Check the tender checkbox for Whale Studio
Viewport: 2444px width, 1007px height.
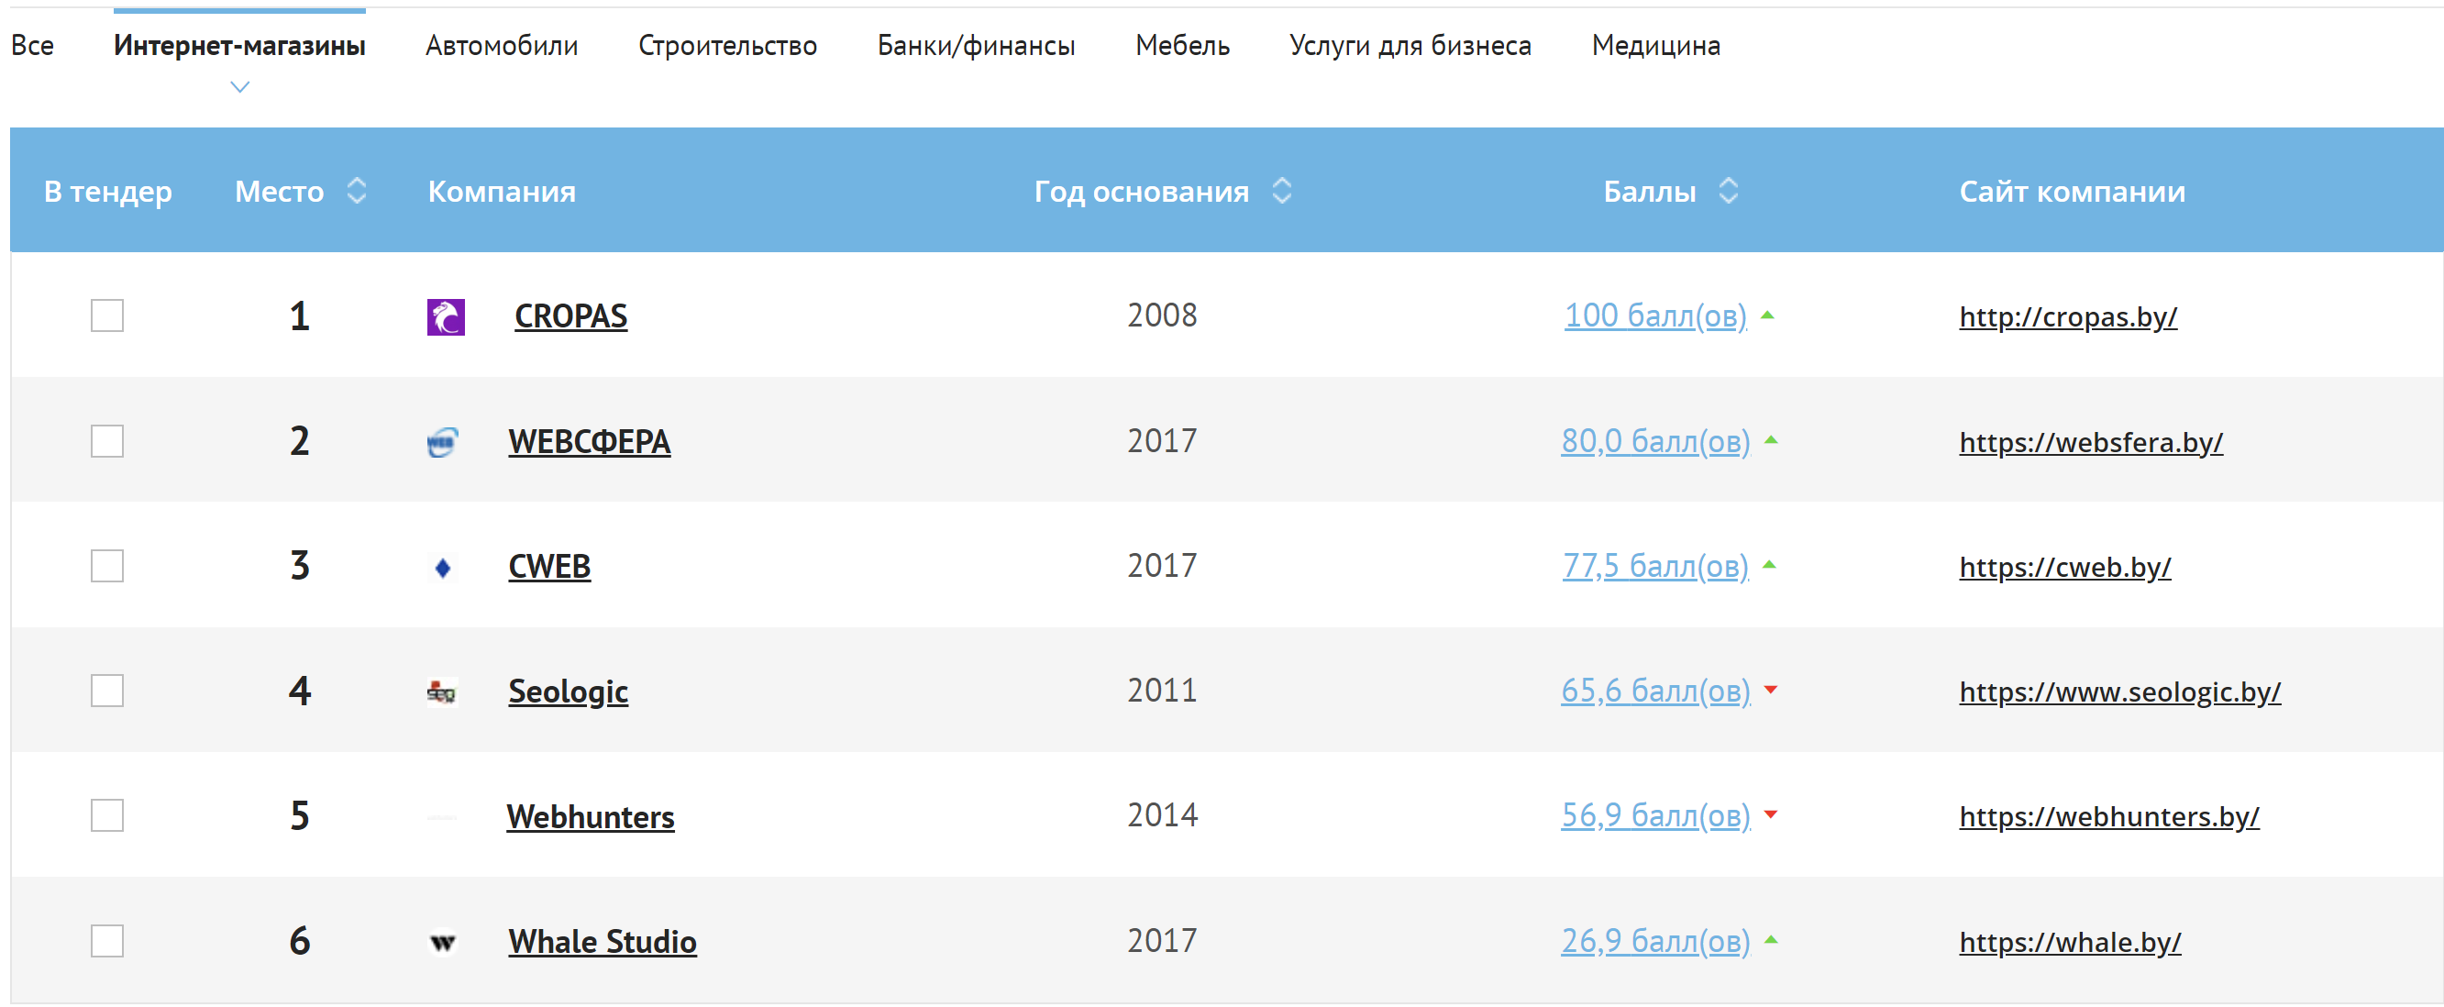click(x=107, y=942)
